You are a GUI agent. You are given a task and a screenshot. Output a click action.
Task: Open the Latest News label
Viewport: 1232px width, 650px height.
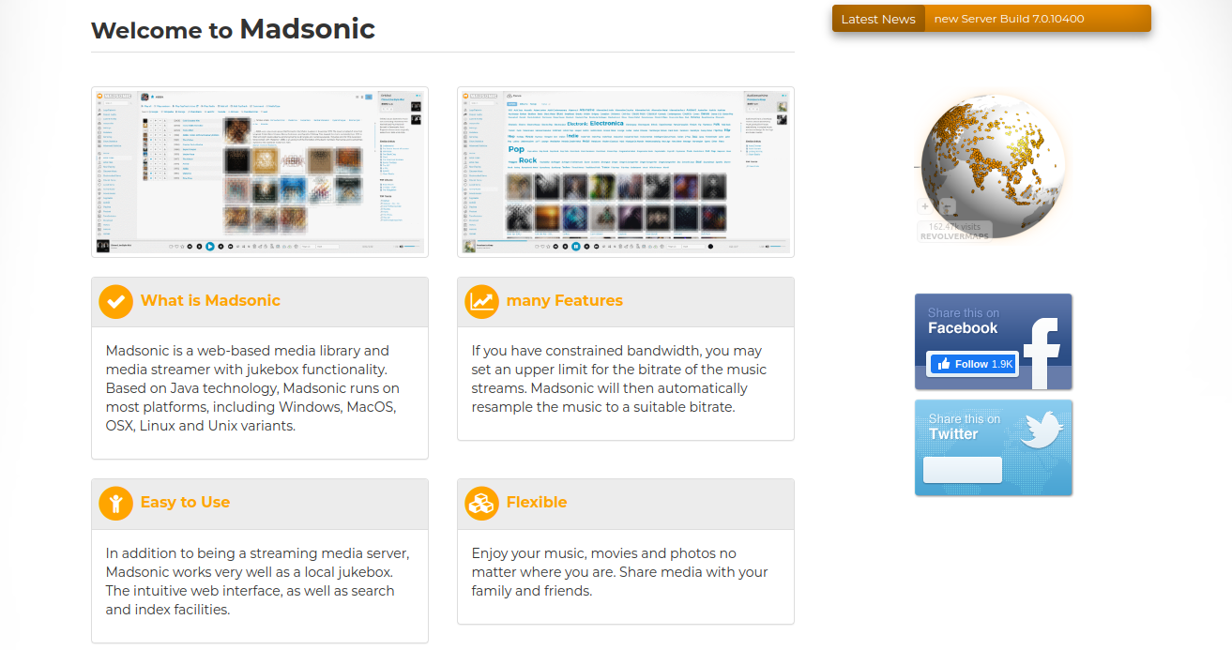click(878, 19)
